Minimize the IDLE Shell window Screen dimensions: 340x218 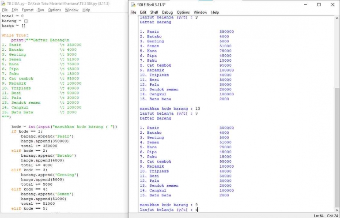(305, 4)
